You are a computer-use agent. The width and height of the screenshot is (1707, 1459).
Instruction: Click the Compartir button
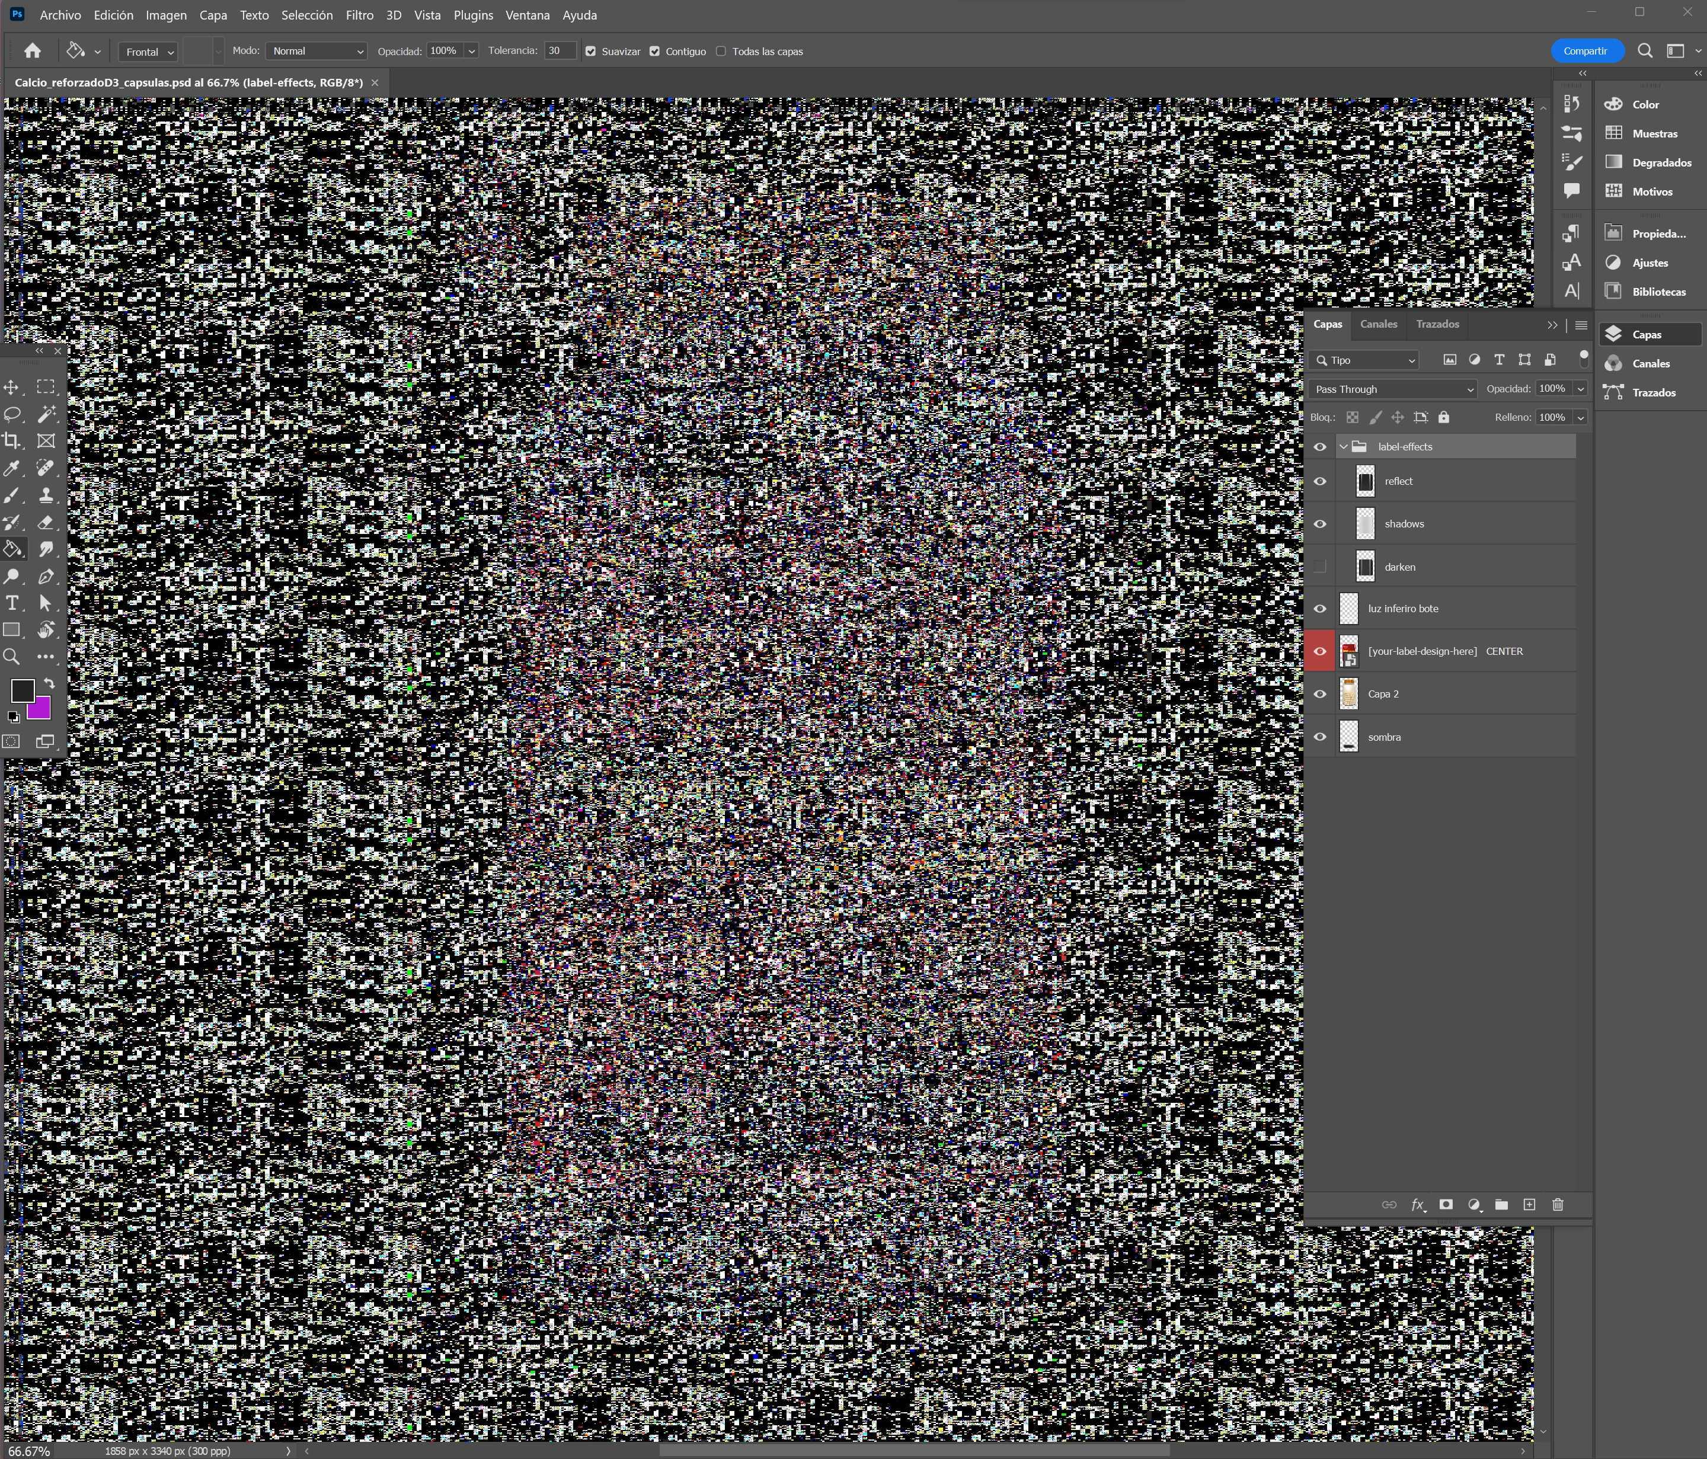coord(1586,51)
